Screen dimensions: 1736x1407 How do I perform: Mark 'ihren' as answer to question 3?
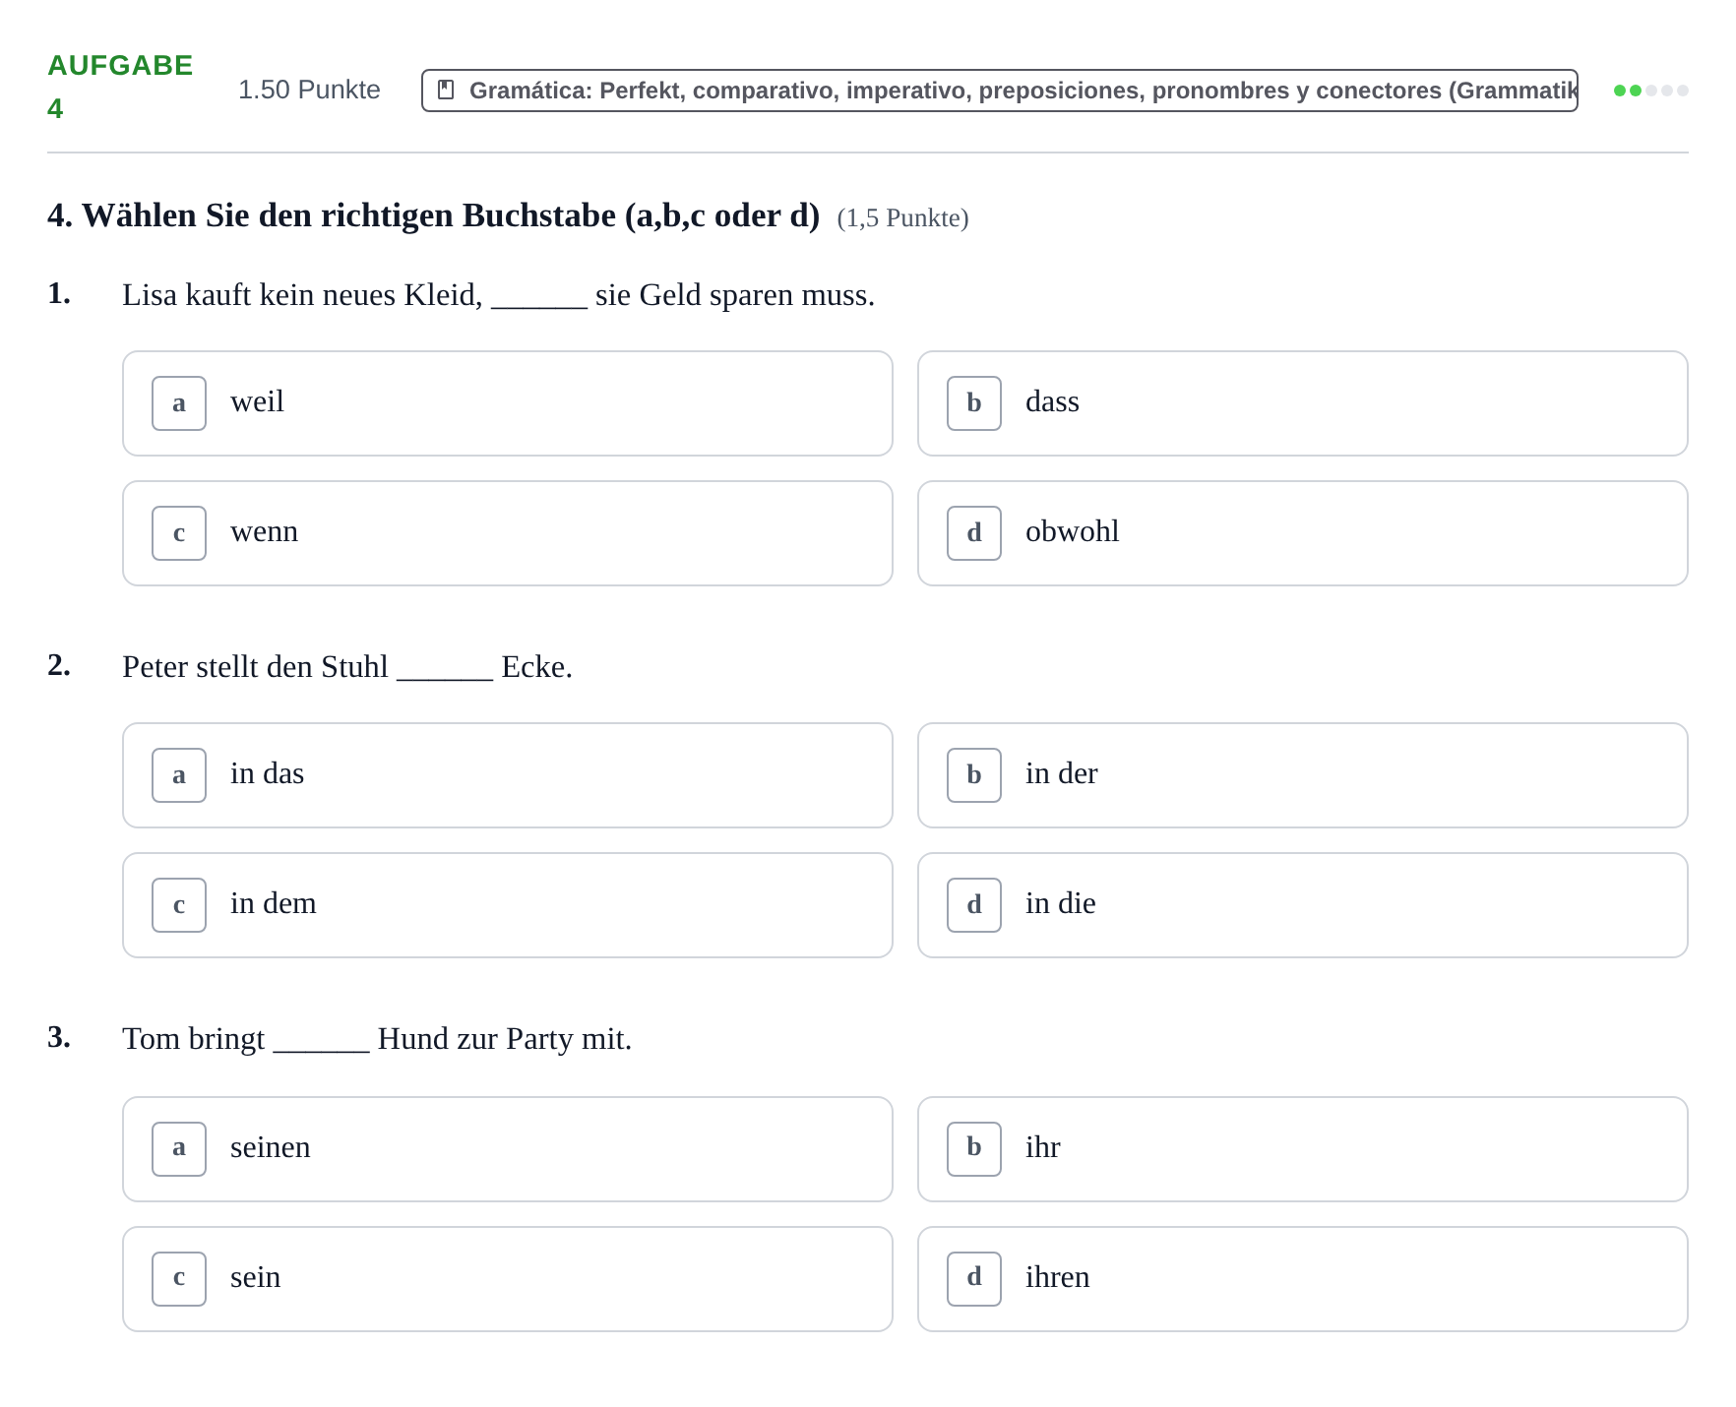(1303, 1279)
